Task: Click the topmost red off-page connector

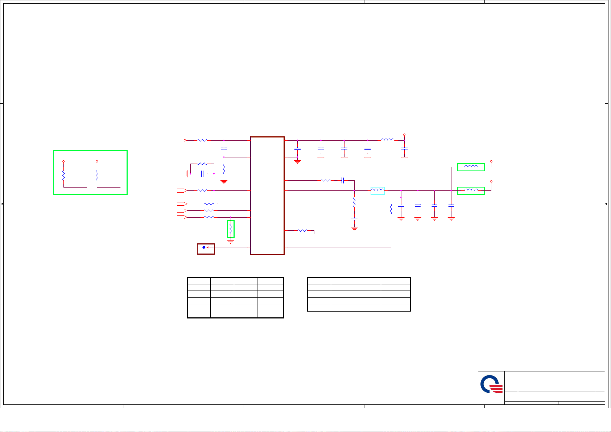Action: click(x=182, y=190)
